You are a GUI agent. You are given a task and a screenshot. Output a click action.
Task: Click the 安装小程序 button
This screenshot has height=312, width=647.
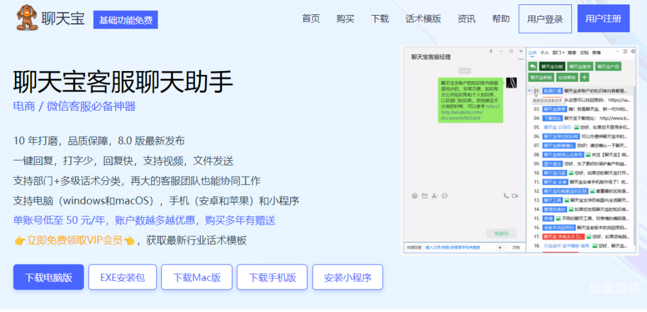click(x=348, y=277)
